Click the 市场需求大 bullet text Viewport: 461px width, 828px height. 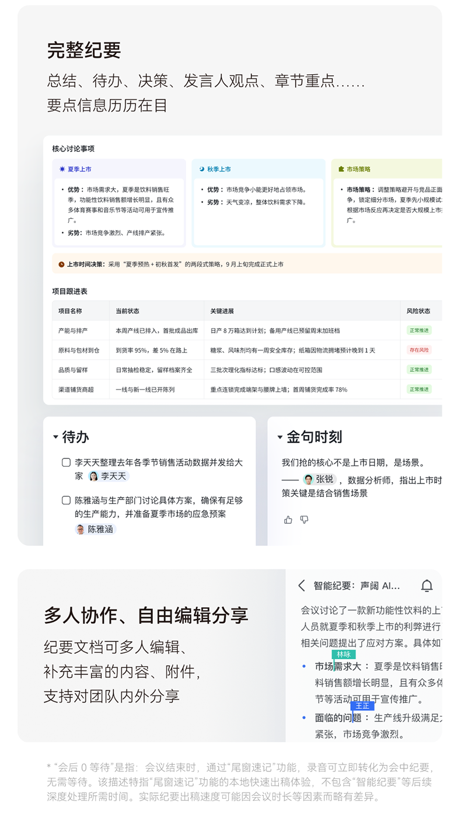338,666
